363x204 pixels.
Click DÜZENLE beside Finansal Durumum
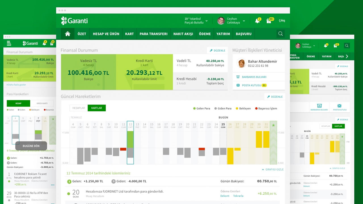pyautogui.click(x=217, y=50)
